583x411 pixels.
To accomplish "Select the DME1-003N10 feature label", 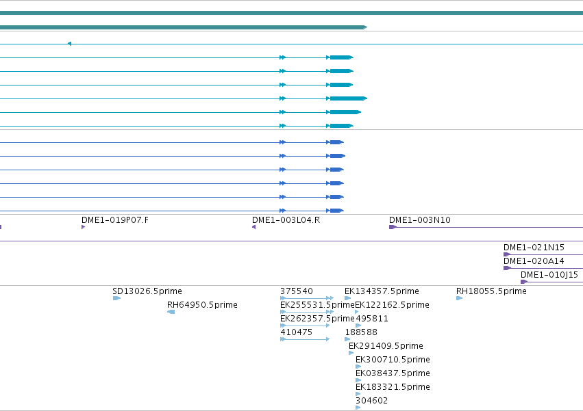I will [x=420, y=220].
